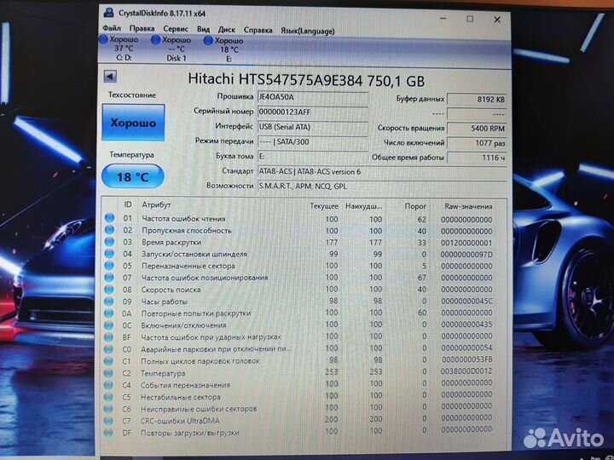Click the Текущее column header
614x460 pixels.
(324, 206)
